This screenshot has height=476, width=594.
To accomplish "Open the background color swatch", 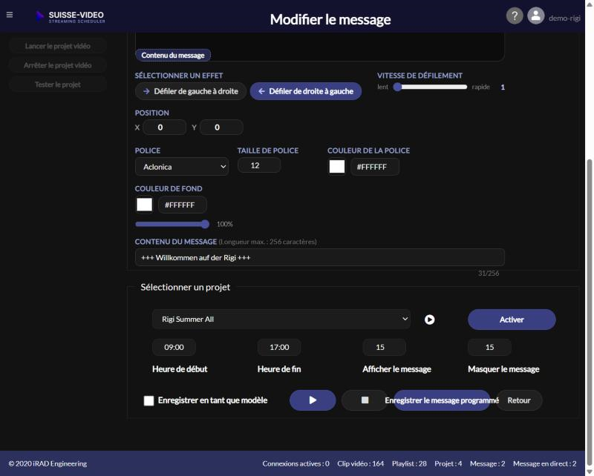I will click(x=144, y=205).
